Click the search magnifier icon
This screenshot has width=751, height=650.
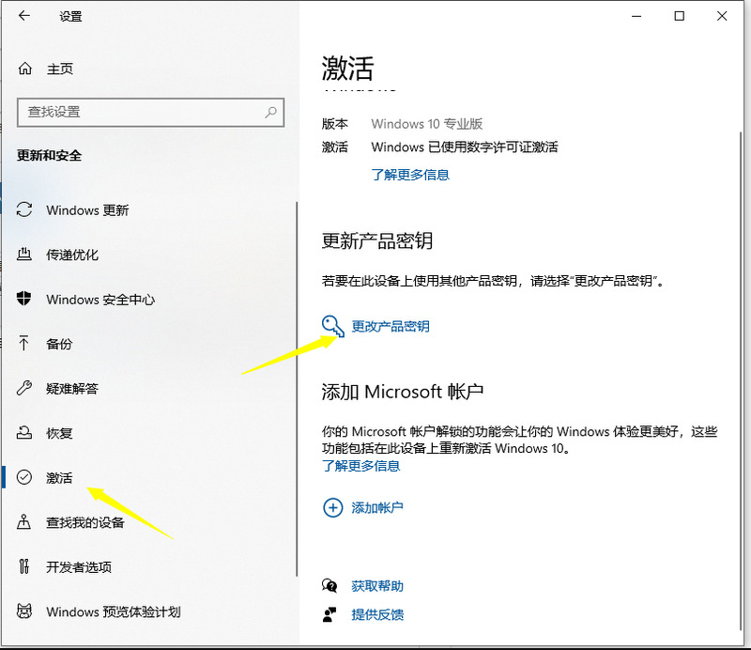click(271, 112)
